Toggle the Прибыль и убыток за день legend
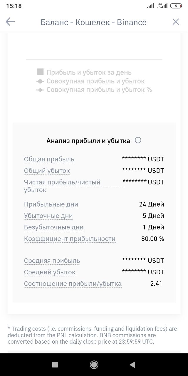This screenshot has height=376, width=188. coord(84,72)
